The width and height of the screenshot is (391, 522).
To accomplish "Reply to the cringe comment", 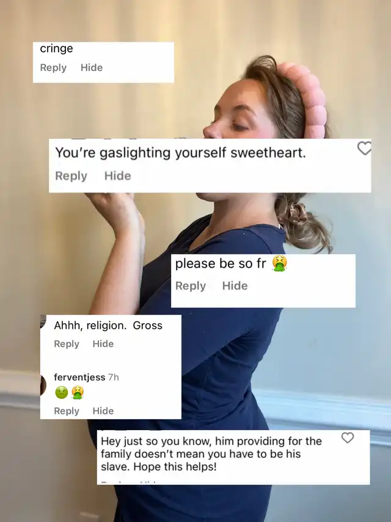I will click(53, 67).
